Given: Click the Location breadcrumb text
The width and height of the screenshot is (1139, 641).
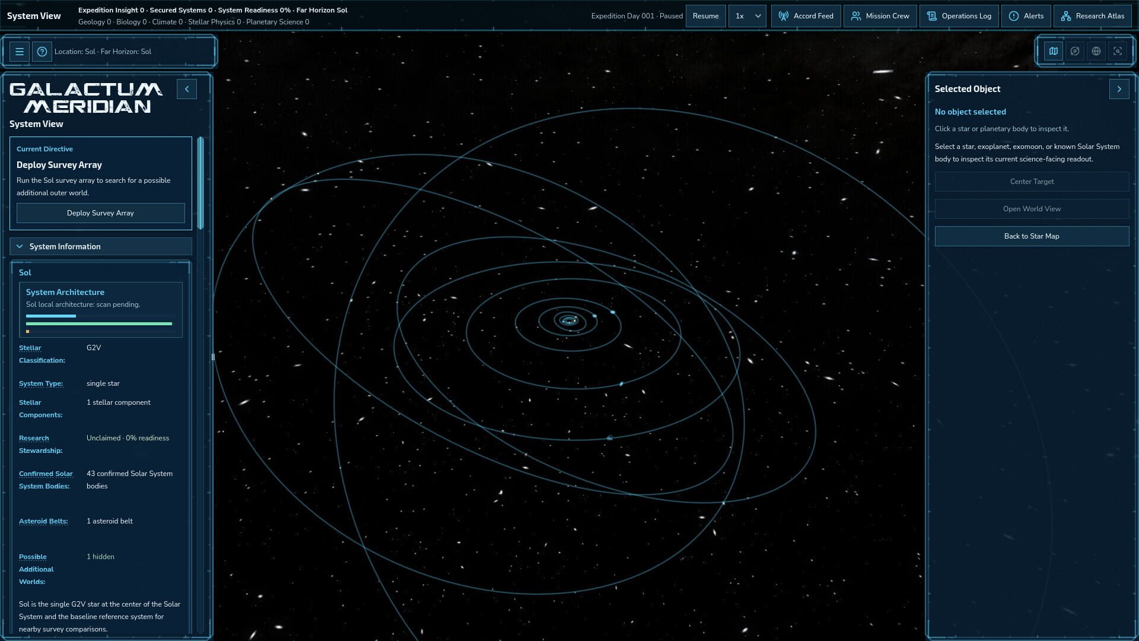Looking at the screenshot, I should [103, 52].
